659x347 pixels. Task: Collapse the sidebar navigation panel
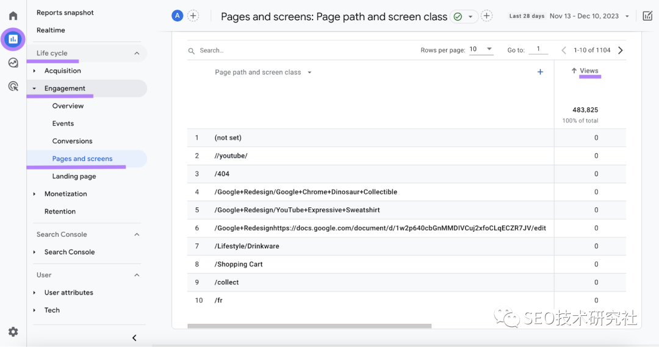click(134, 338)
